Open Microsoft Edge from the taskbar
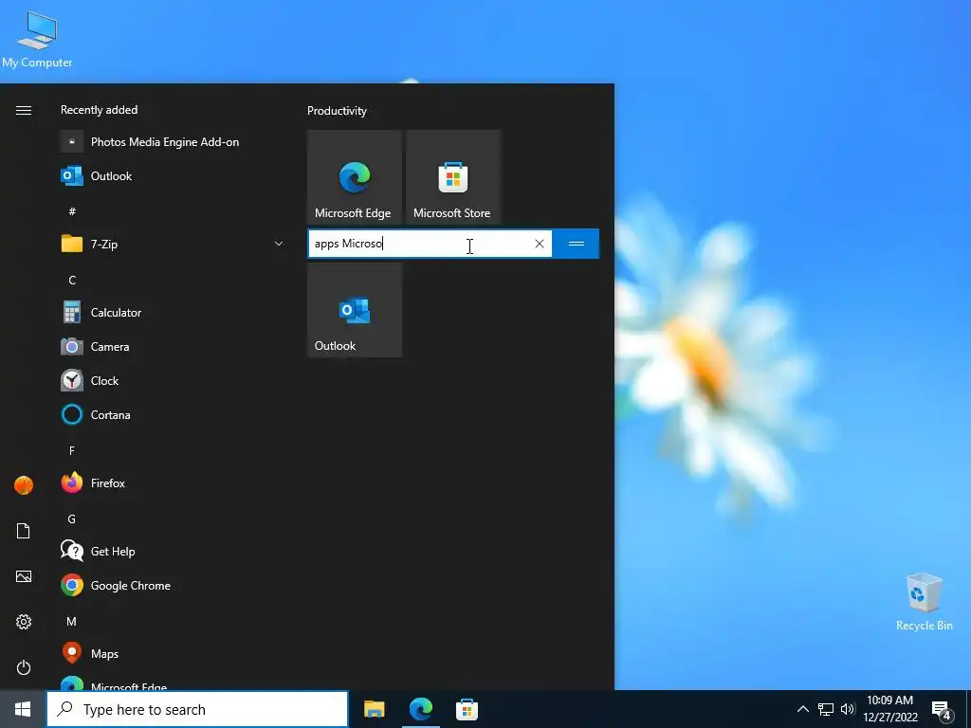This screenshot has height=728, width=971. 421,709
